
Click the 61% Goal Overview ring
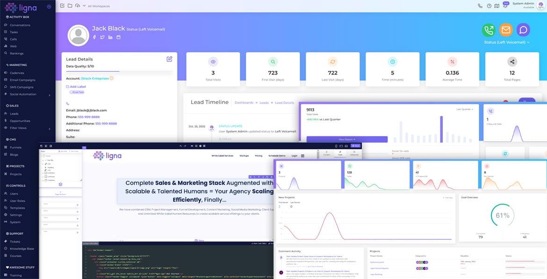[x=502, y=216]
